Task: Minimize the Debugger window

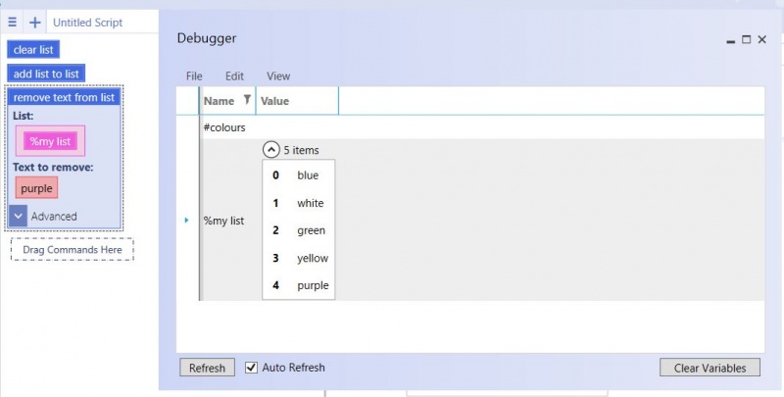Action: [730, 40]
